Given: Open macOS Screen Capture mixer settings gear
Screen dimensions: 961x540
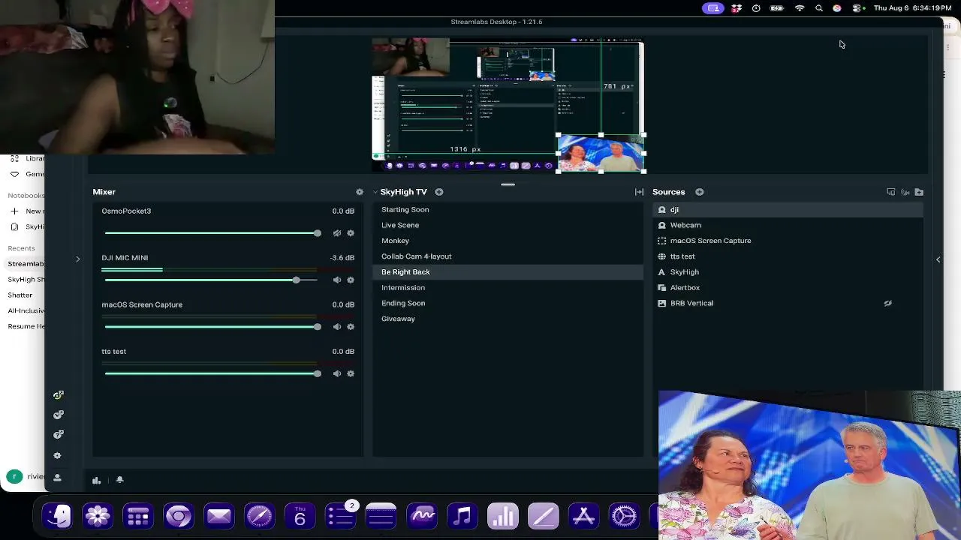Looking at the screenshot, I should point(351,327).
